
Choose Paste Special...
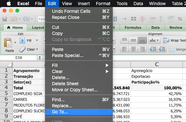[x=79, y=55]
